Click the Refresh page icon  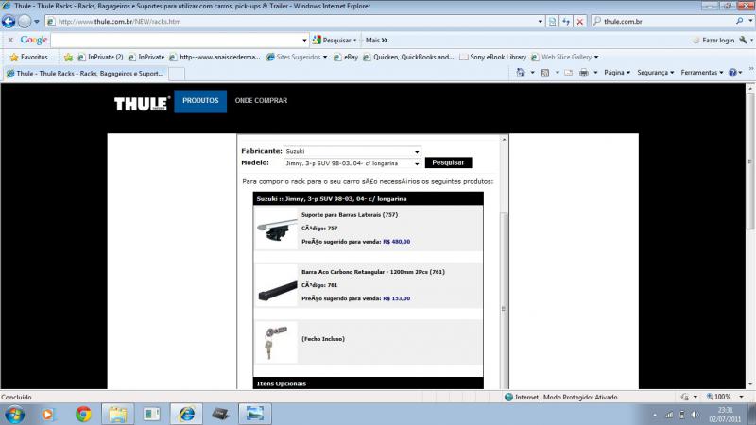566,22
